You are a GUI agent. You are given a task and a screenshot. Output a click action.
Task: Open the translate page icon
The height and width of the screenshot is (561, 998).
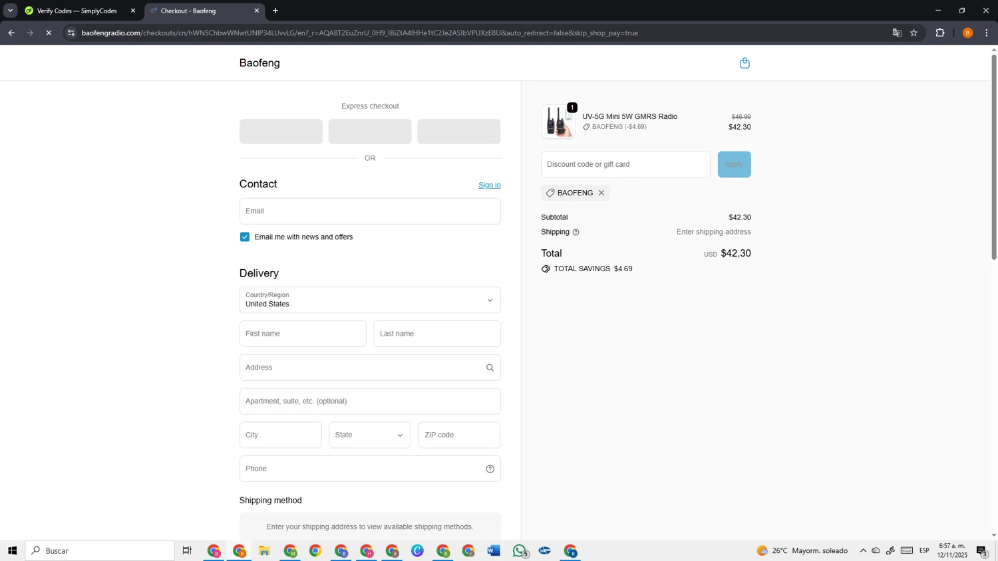(896, 33)
